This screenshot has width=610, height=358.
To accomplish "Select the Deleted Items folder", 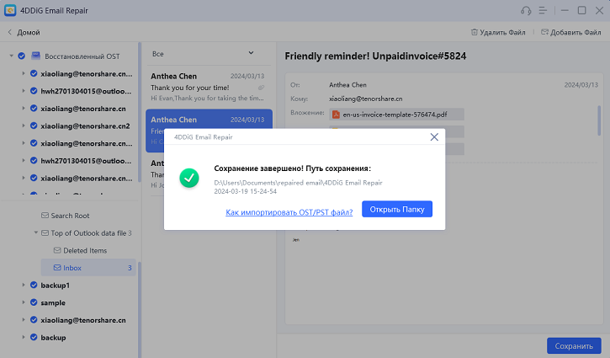I will 85,250.
